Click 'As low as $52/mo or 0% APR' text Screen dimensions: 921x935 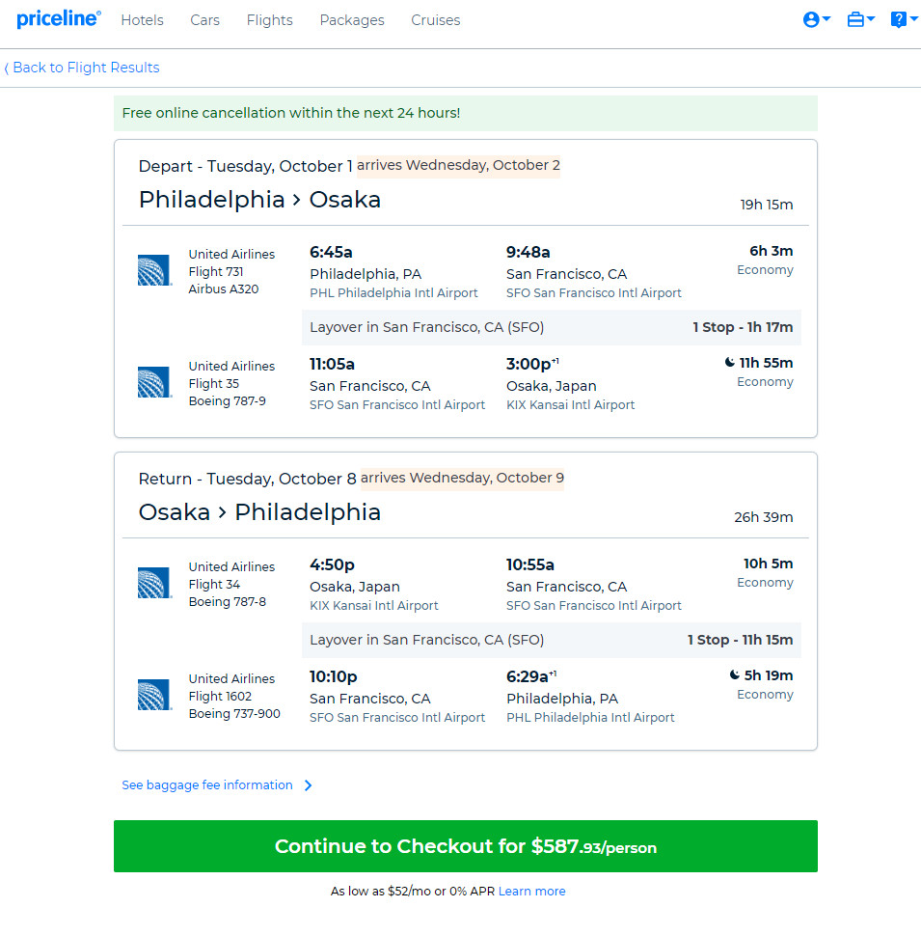click(x=413, y=891)
